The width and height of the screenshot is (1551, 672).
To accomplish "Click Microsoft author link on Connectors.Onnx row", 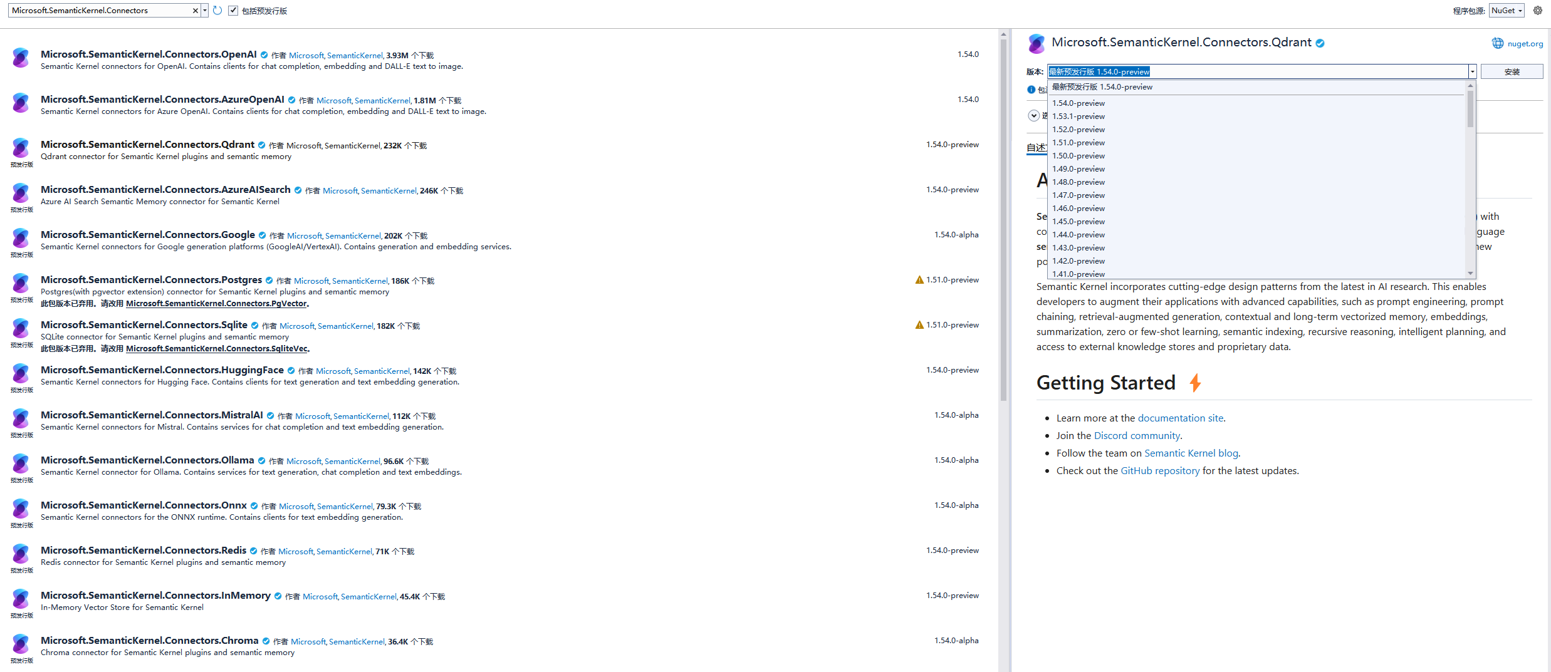I will pos(296,507).
